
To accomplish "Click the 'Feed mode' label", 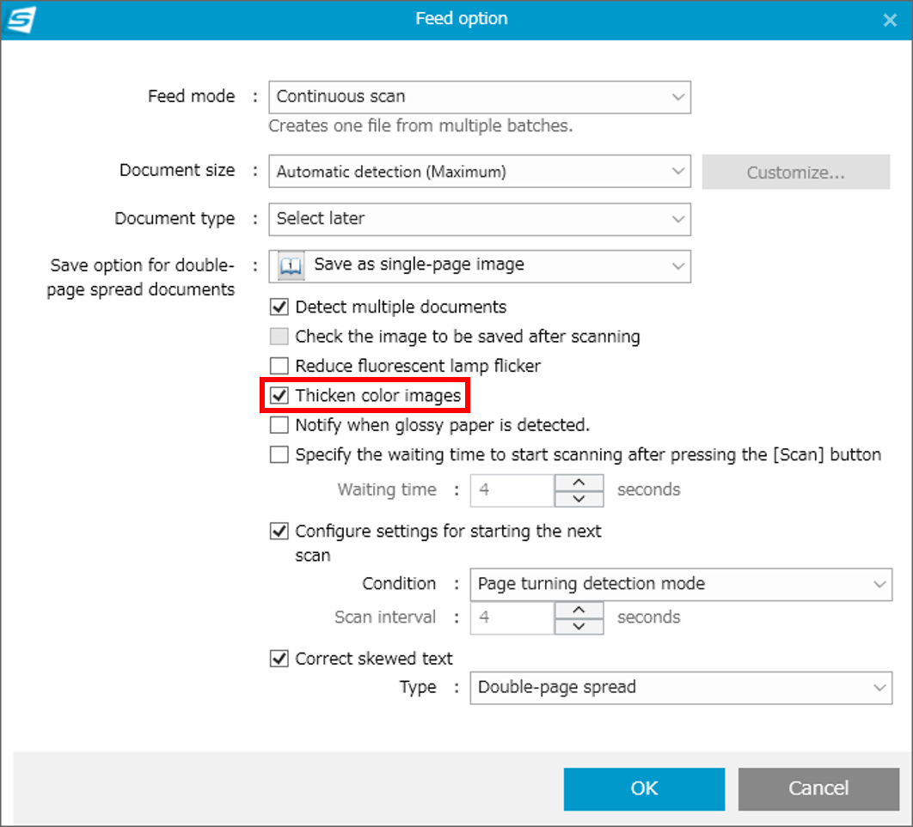I will [x=191, y=96].
